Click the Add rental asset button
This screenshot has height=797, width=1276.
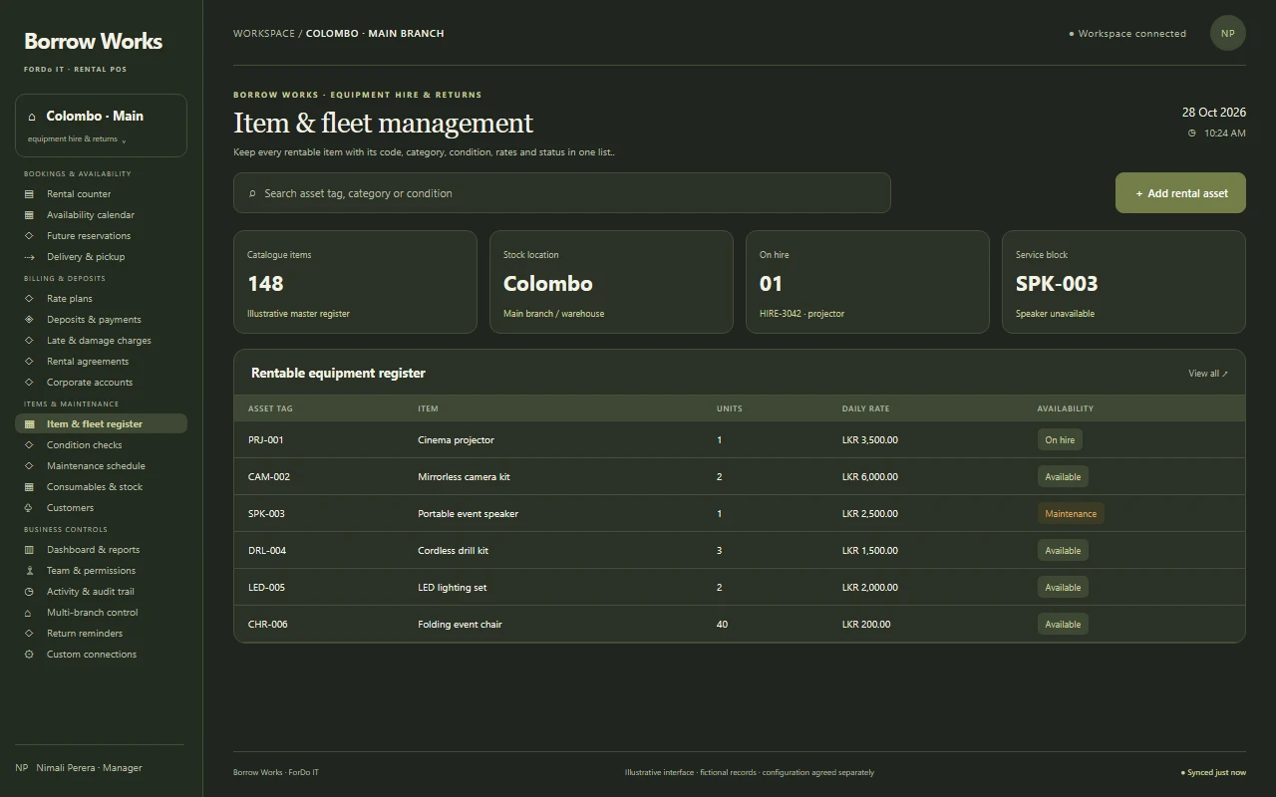pos(1180,193)
